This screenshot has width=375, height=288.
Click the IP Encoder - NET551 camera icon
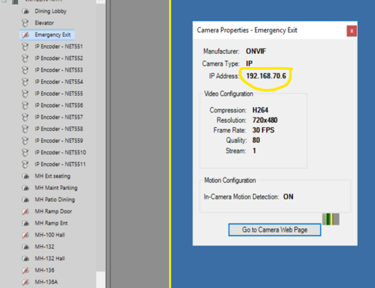click(x=25, y=47)
